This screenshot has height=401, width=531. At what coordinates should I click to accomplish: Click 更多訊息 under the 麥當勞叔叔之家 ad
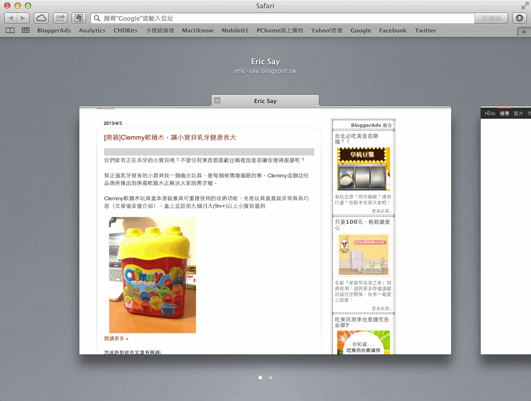click(x=382, y=308)
